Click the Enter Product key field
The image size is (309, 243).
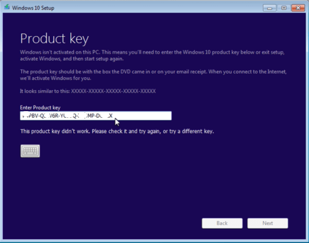point(96,116)
